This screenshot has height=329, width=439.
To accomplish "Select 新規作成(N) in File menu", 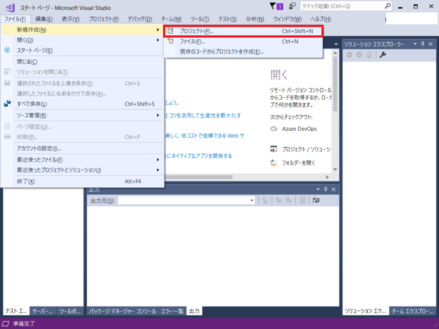I will 82,30.
